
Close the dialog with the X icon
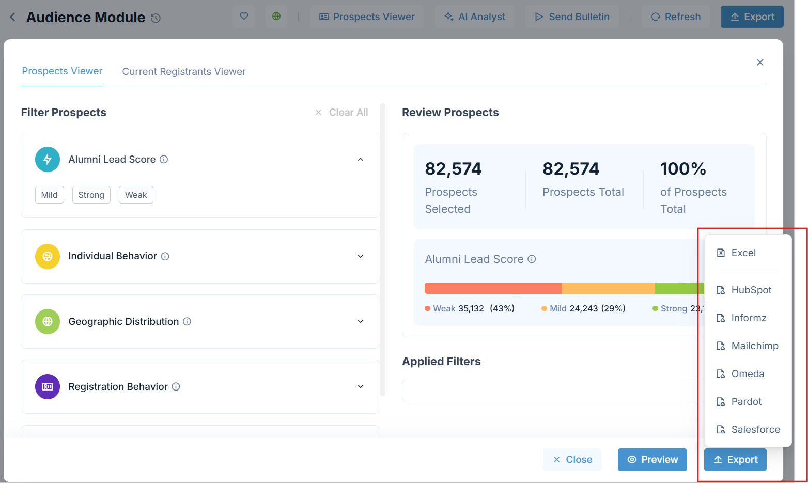pos(759,63)
